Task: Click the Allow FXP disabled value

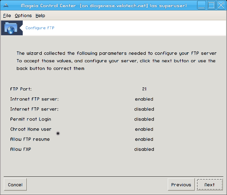Action: 144,149
